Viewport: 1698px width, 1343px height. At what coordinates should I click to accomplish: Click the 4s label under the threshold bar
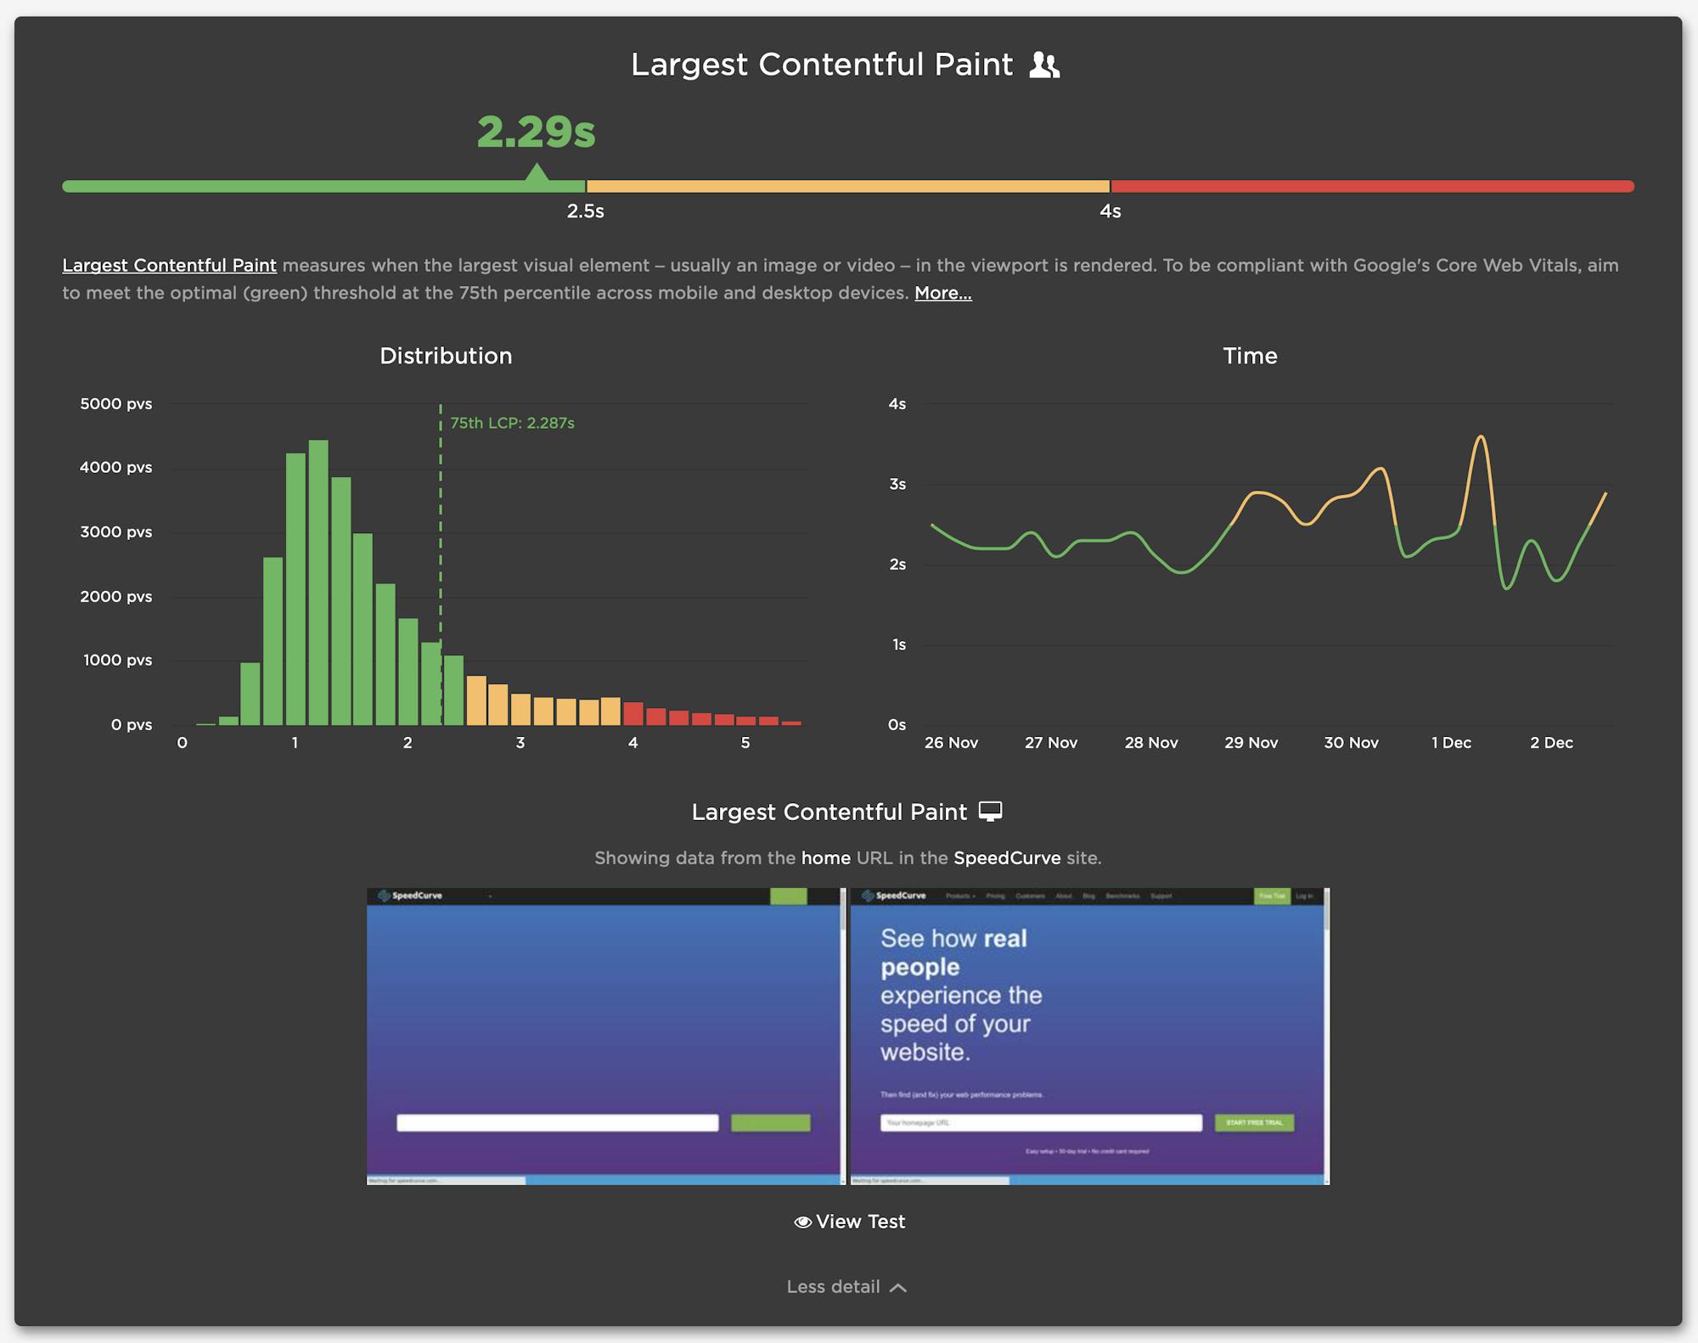1112,211
